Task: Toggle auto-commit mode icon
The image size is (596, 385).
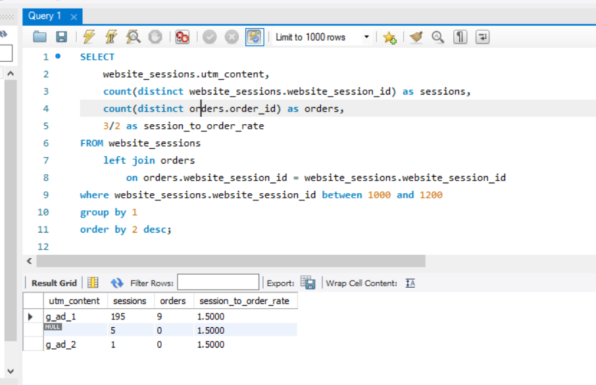Action: pyautogui.click(x=255, y=37)
